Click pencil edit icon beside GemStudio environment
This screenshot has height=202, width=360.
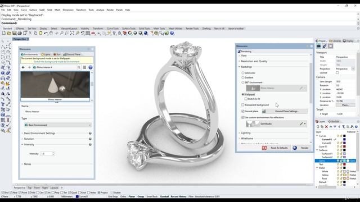pyautogui.click(x=301, y=124)
